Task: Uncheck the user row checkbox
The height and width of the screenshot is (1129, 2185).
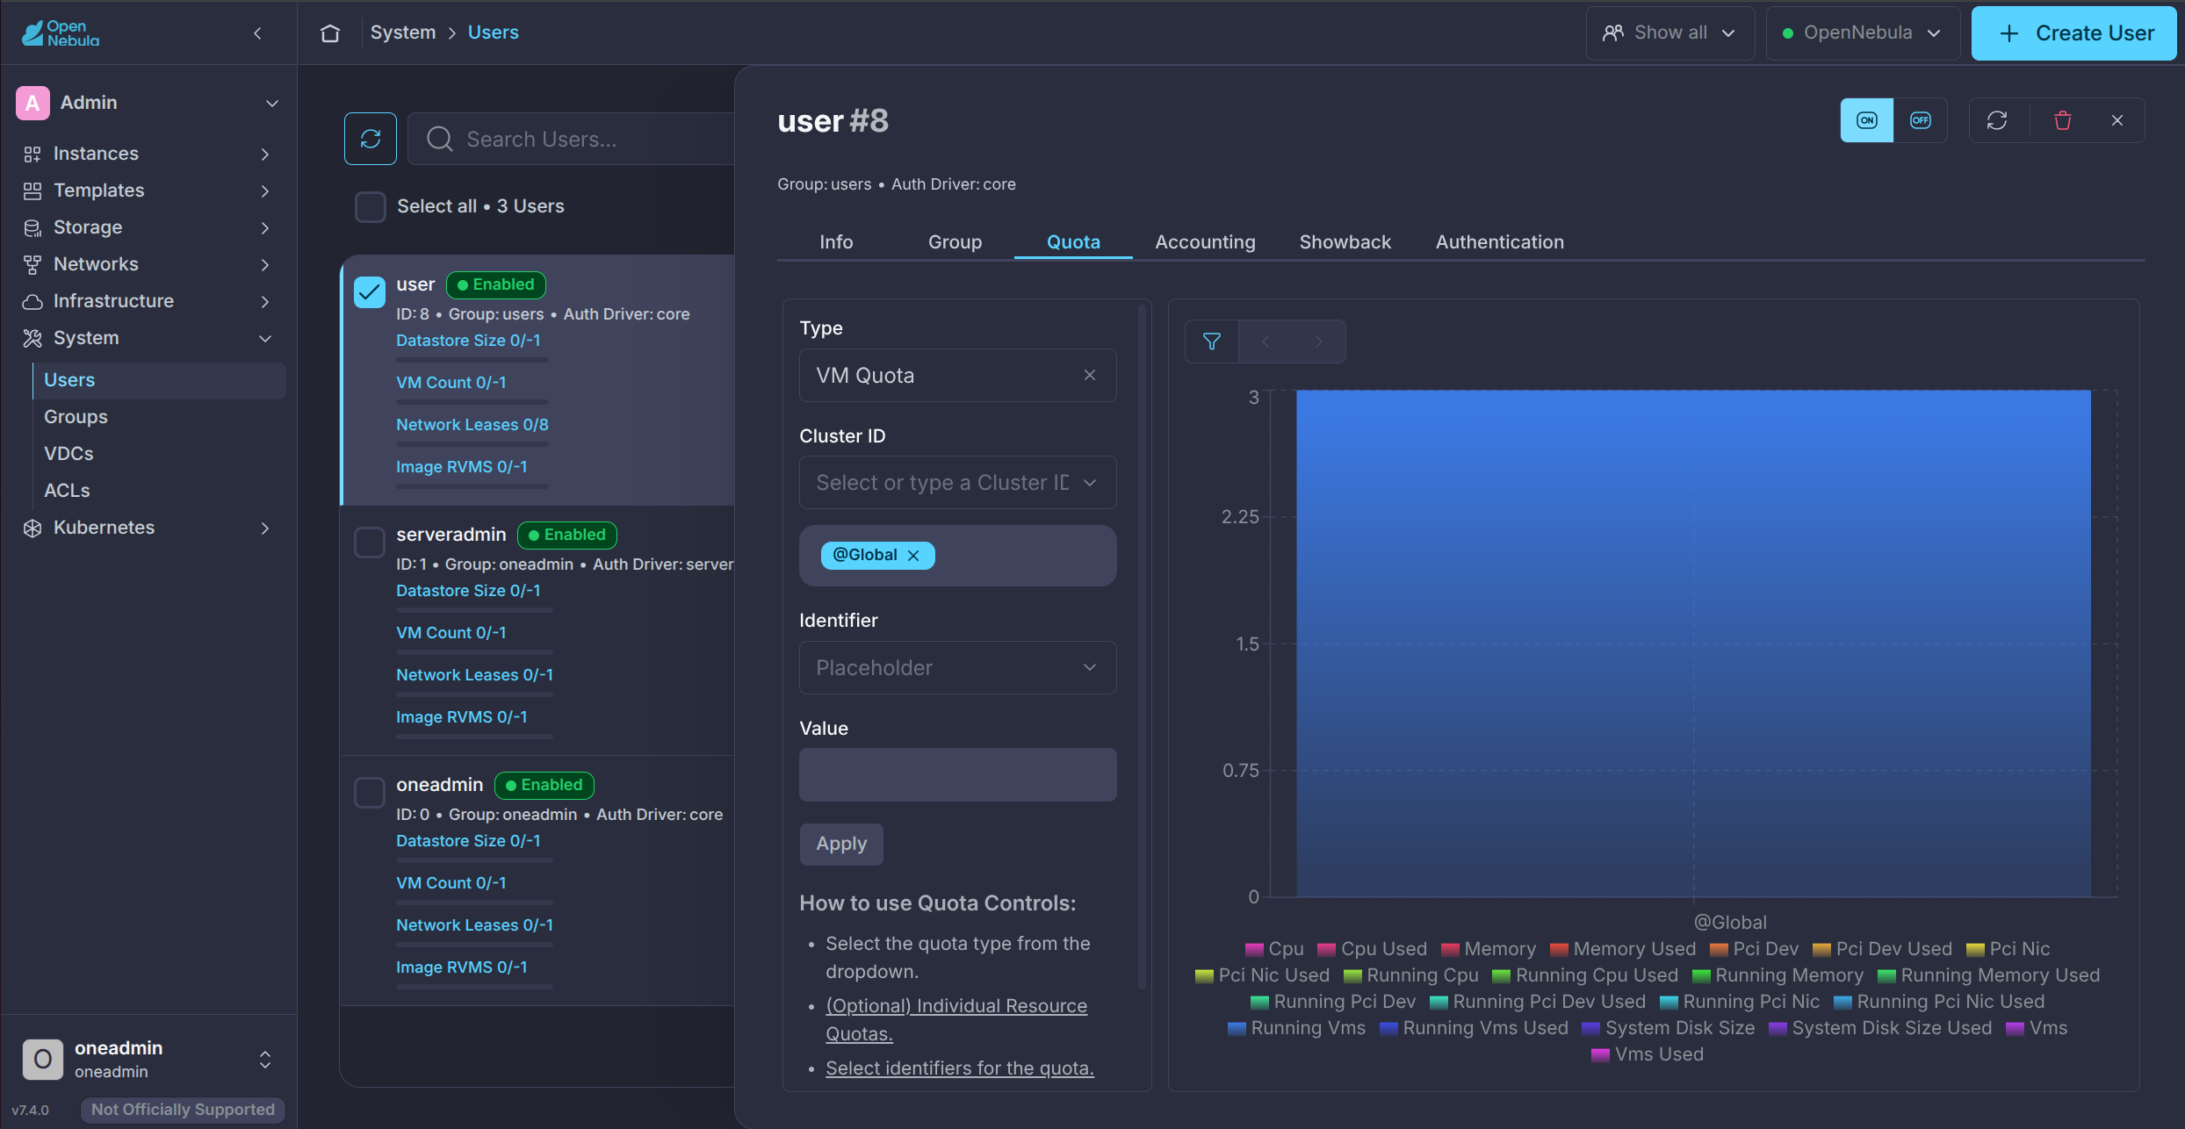Action: click(x=370, y=292)
